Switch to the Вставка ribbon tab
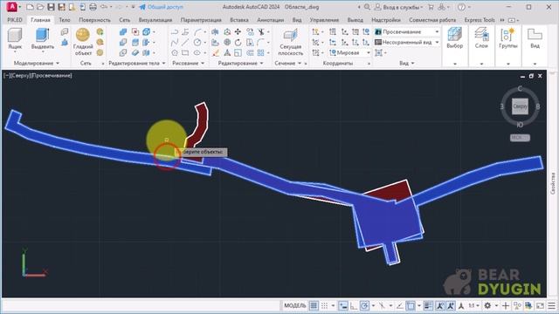This screenshot has height=314, width=559. click(238, 20)
